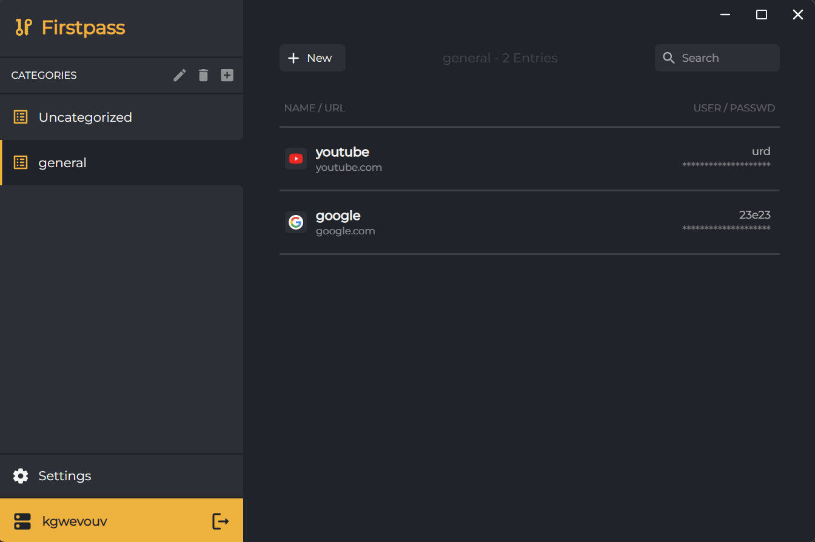Viewport: 815px width, 542px height.
Task: Click the Settings gear icon
Action: point(20,476)
